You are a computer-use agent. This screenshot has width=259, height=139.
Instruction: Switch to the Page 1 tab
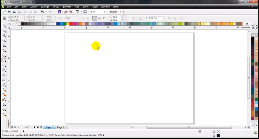coord(49,127)
